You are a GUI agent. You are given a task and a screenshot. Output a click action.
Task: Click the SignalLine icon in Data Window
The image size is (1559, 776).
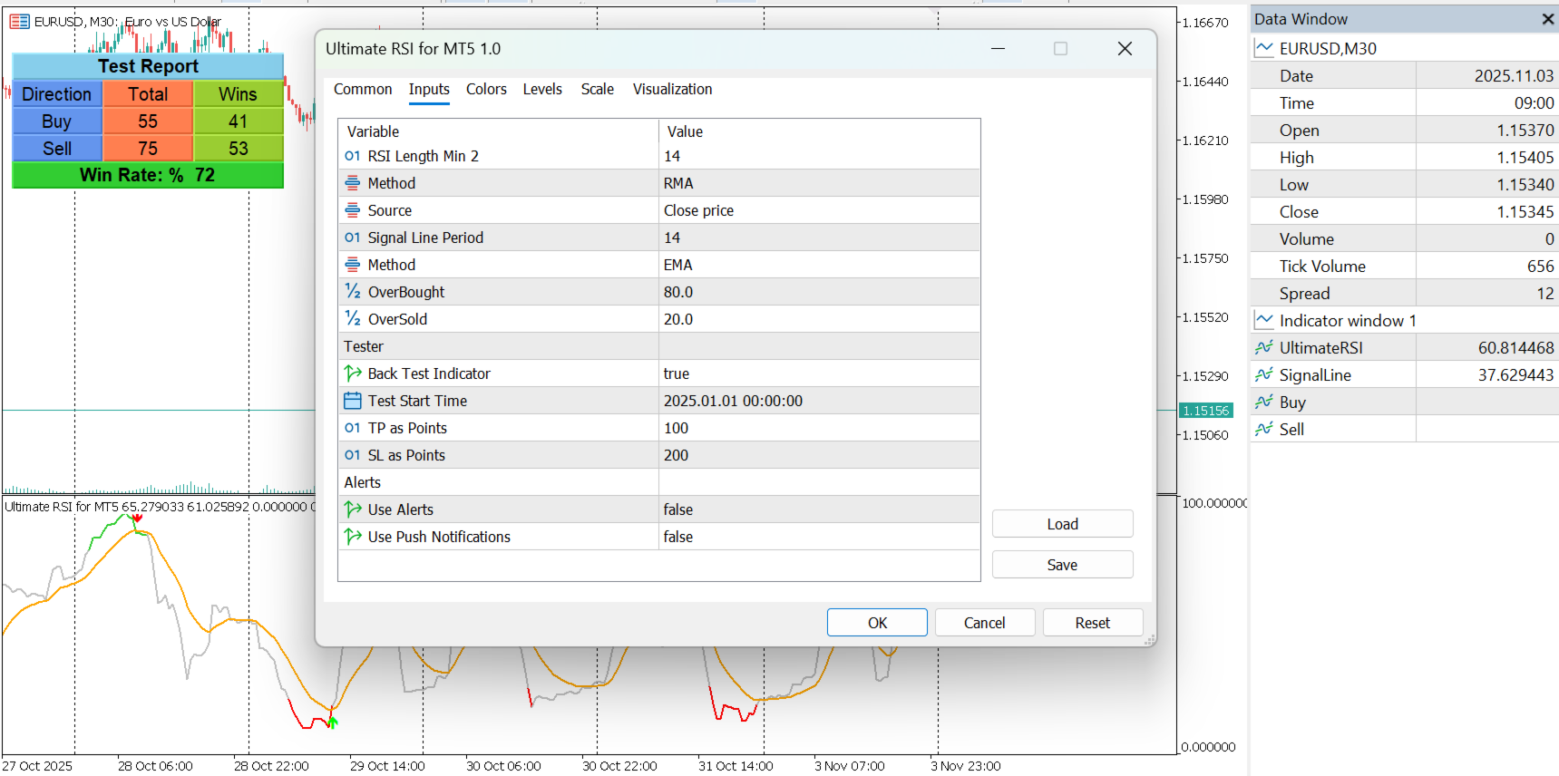(x=1263, y=374)
